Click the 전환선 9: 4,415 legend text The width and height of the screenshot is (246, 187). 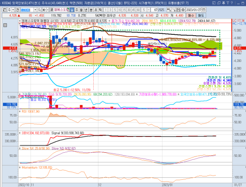coord(220,77)
